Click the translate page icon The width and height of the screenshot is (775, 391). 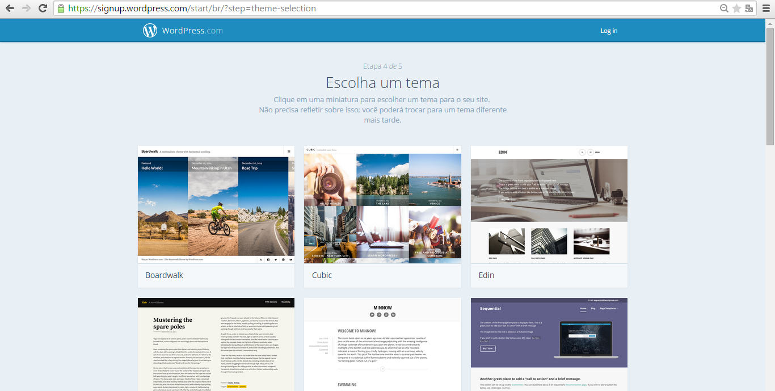tap(749, 9)
